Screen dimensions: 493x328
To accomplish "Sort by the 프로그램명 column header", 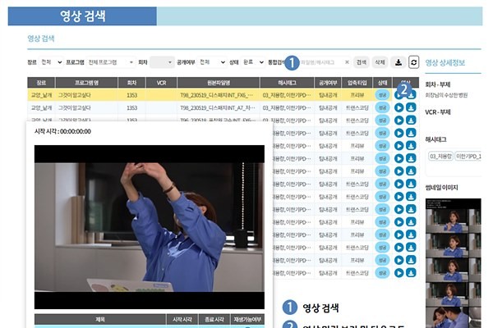I will (86, 83).
